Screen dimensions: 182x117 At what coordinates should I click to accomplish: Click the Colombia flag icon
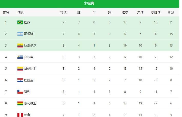click(20, 69)
